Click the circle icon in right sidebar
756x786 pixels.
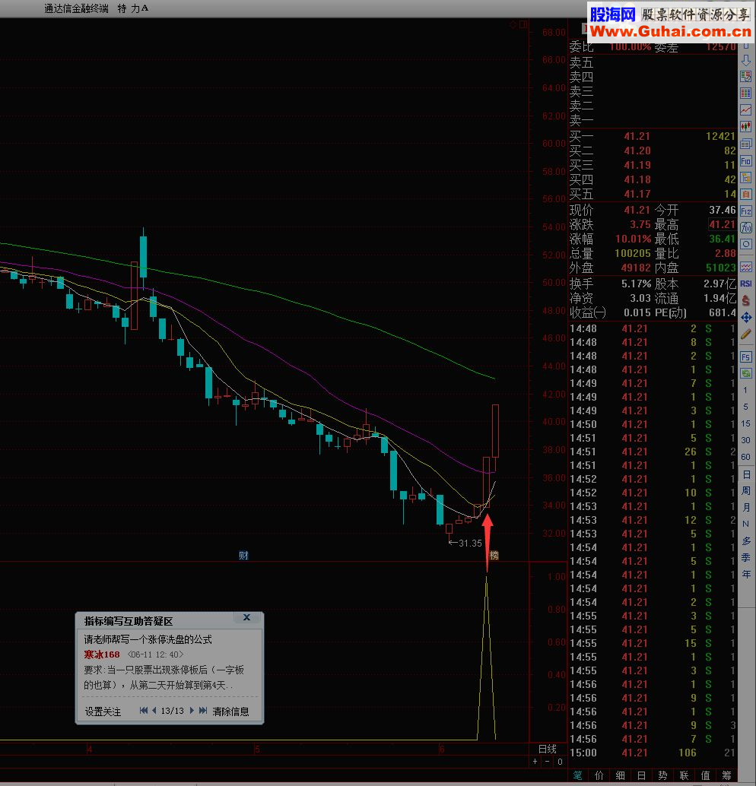click(x=746, y=244)
